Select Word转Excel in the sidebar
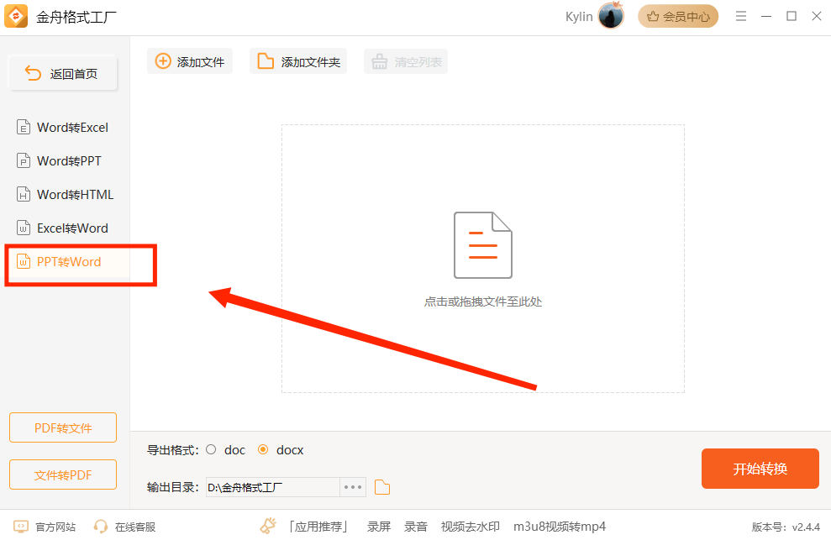The width and height of the screenshot is (831, 540). 65,128
